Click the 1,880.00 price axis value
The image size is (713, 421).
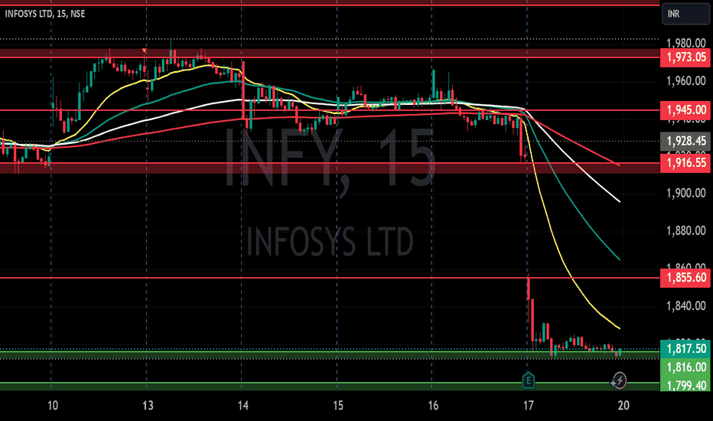(685, 230)
